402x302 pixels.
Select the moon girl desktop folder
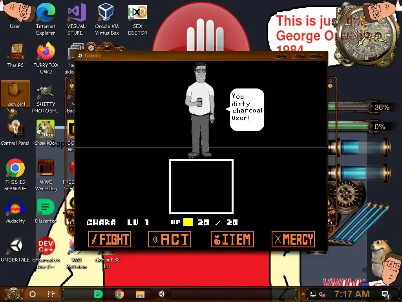click(15, 94)
